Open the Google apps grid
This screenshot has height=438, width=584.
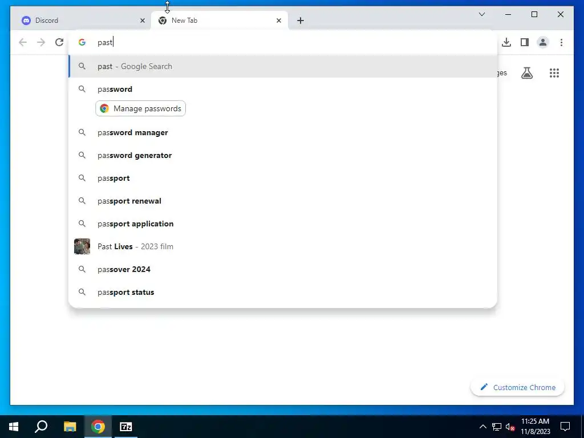554,73
